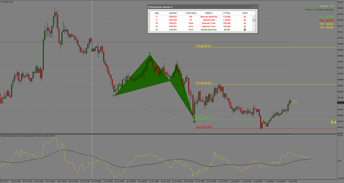The image size is (344, 183).
Task: Click the scanner list scroll down arrow
Action: (254, 30)
